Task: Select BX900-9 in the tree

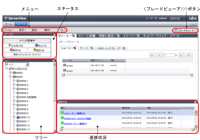Action: point(24,113)
